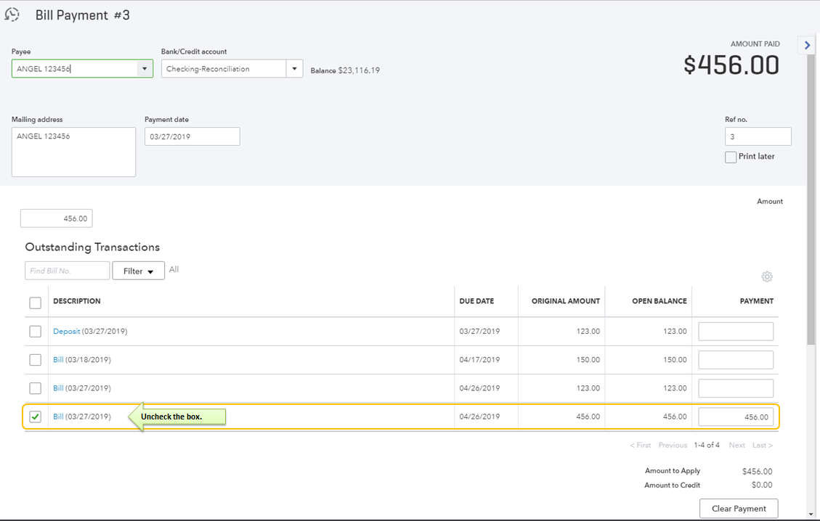Open the Bill dated 03/18/2019 link
This screenshot has width=820, height=521.
58,360
